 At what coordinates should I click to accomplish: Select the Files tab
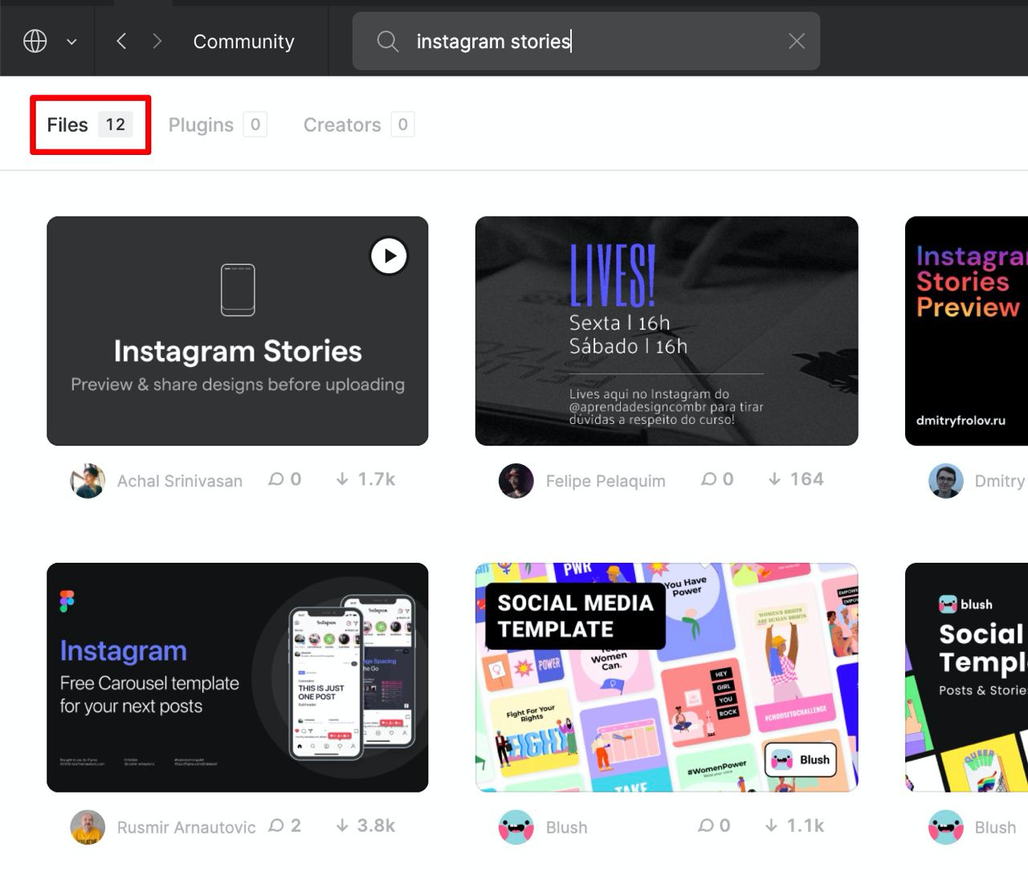(x=90, y=124)
